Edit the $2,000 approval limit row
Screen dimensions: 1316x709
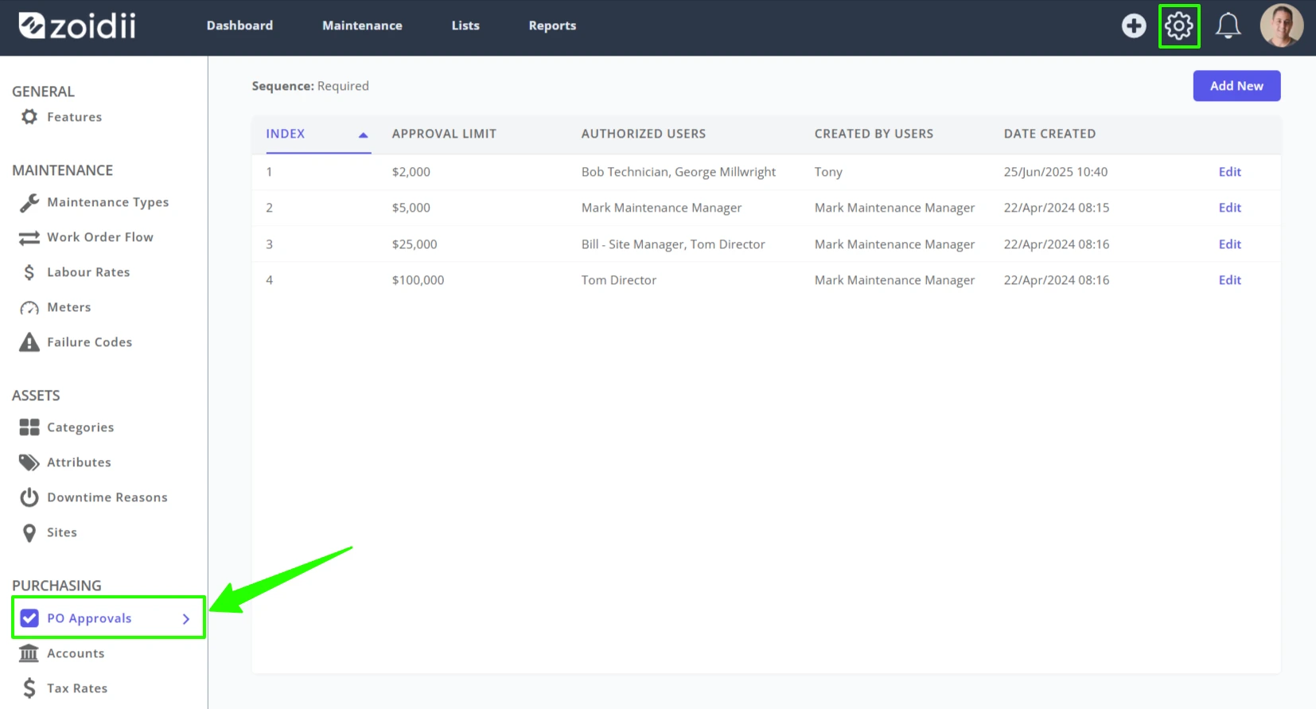[1229, 172]
